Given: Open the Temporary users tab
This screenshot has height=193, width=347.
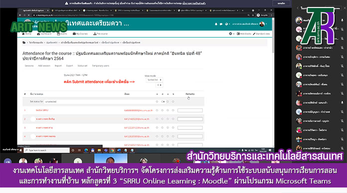Looking at the screenshot, I should [x=101, y=66].
